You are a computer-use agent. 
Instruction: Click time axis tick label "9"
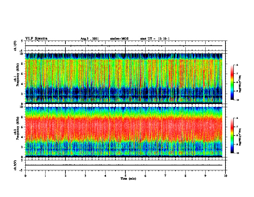pyautogui.click(x=205, y=176)
